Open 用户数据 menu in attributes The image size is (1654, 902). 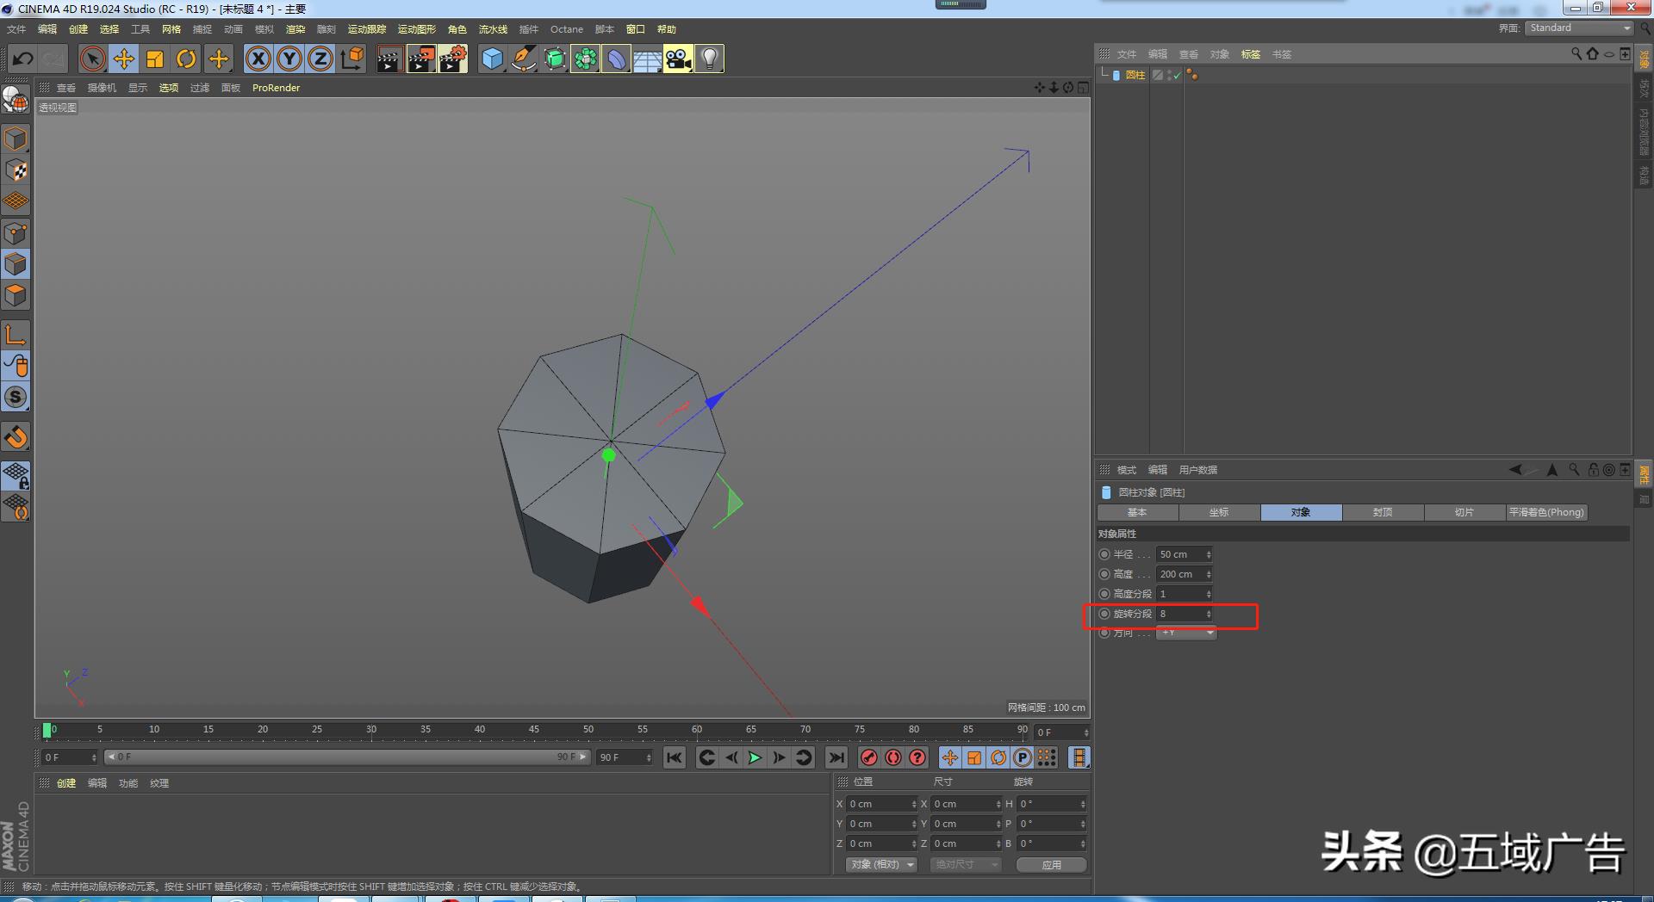tap(1197, 470)
